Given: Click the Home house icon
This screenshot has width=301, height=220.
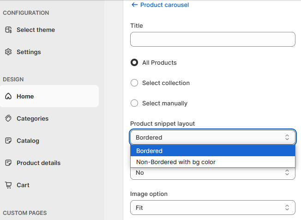Looking at the screenshot, I should coord(8,96).
